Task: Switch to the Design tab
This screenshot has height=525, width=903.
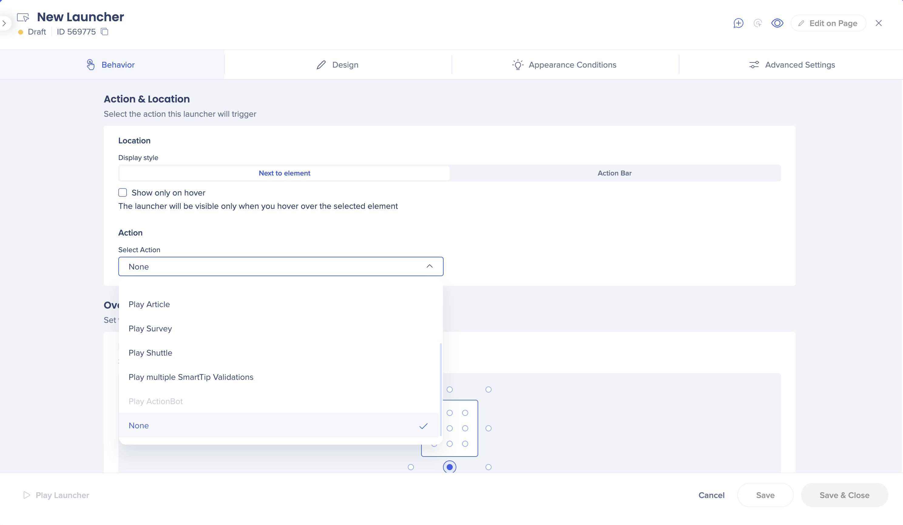Action: point(337,65)
